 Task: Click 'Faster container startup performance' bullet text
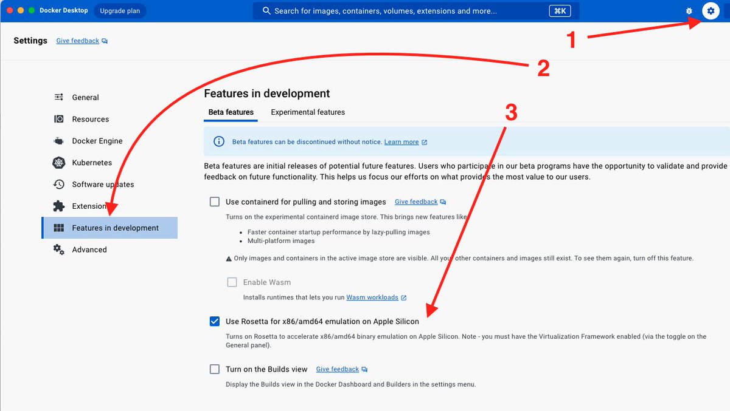coord(339,232)
